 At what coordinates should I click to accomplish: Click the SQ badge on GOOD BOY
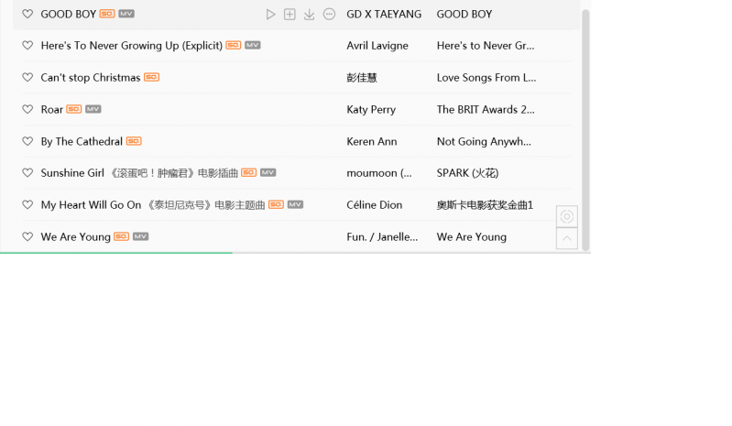pyautogui.click(x=107, y=14)
